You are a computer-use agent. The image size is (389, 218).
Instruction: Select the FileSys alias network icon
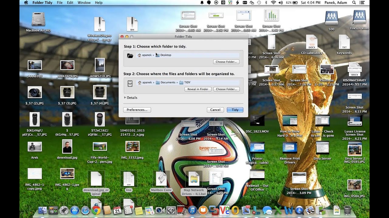(359, 17)
